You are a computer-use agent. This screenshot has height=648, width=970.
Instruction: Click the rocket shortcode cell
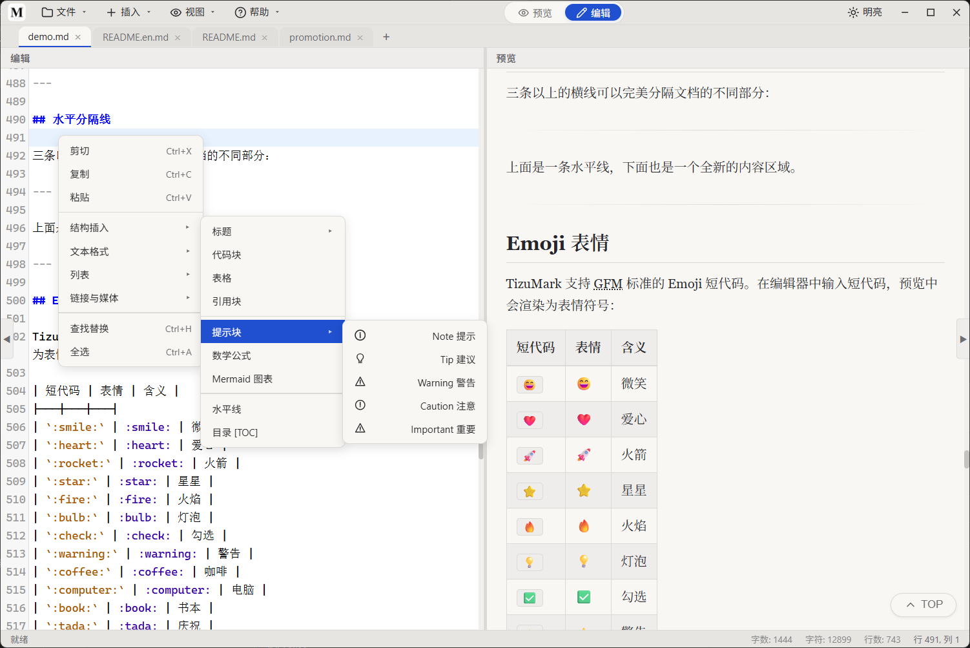(536, 455)
